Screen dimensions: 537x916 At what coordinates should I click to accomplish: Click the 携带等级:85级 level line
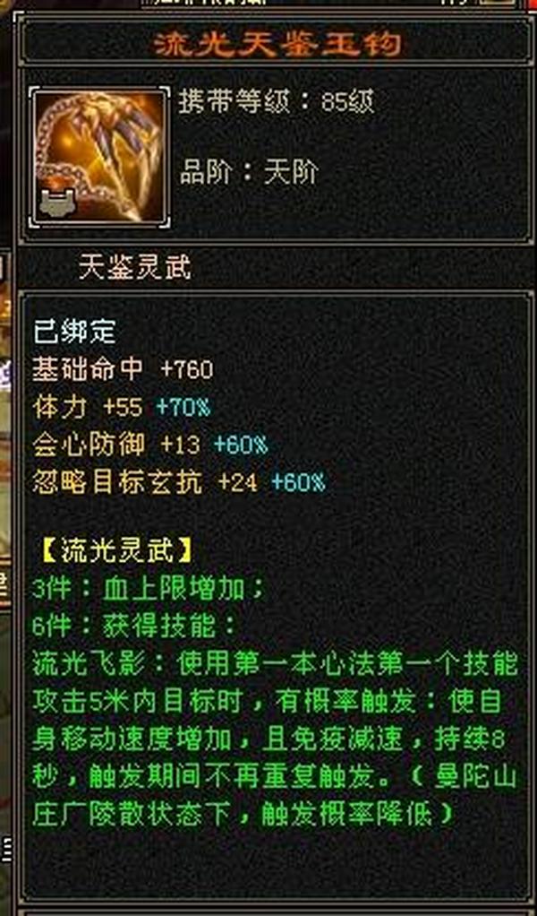(x=277, y=103)
